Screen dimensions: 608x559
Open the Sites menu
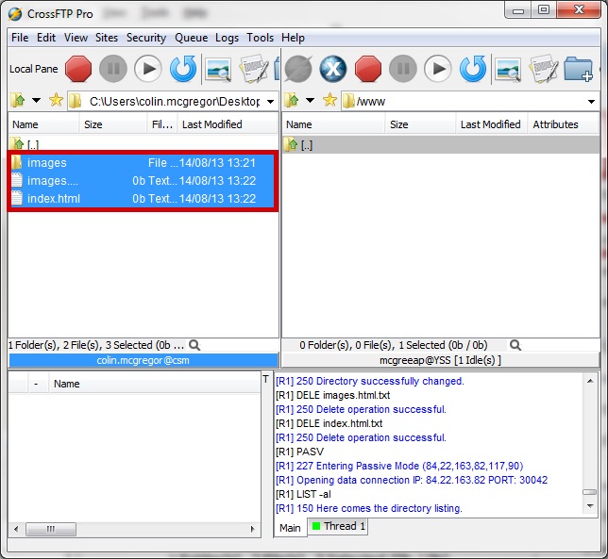point(107,38)
